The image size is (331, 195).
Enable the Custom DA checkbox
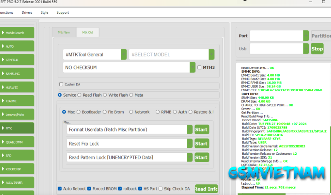pos(61,85)
